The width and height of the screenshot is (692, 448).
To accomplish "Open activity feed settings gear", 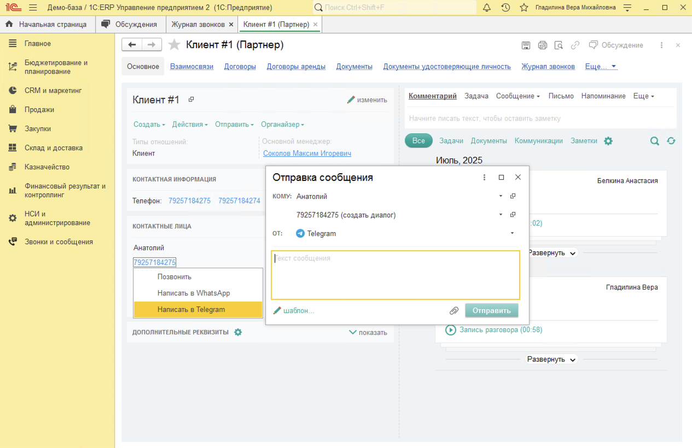I will click(x=608, y=141).
